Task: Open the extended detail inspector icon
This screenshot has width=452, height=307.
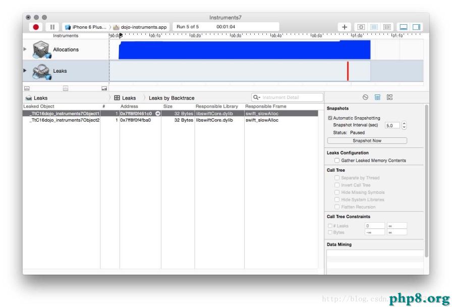Action: pos(390,97)
